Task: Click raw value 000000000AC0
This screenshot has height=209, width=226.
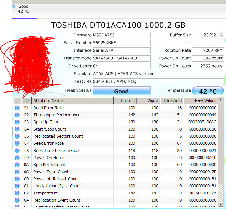Action: pyautogui.click(x=202, y=157)
